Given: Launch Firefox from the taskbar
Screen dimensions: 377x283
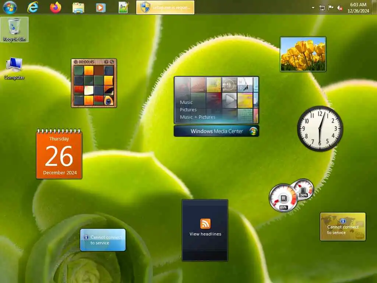Looking at the screenshot, I should click(56, 7).
